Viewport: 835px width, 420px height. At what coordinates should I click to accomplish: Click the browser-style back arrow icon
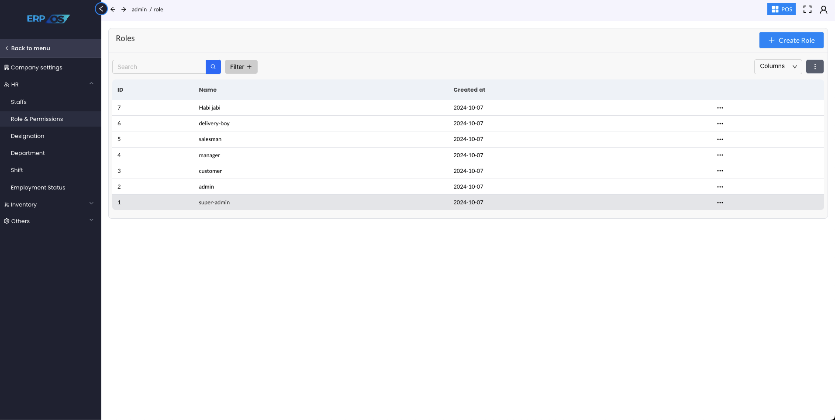tap(113, 9)
